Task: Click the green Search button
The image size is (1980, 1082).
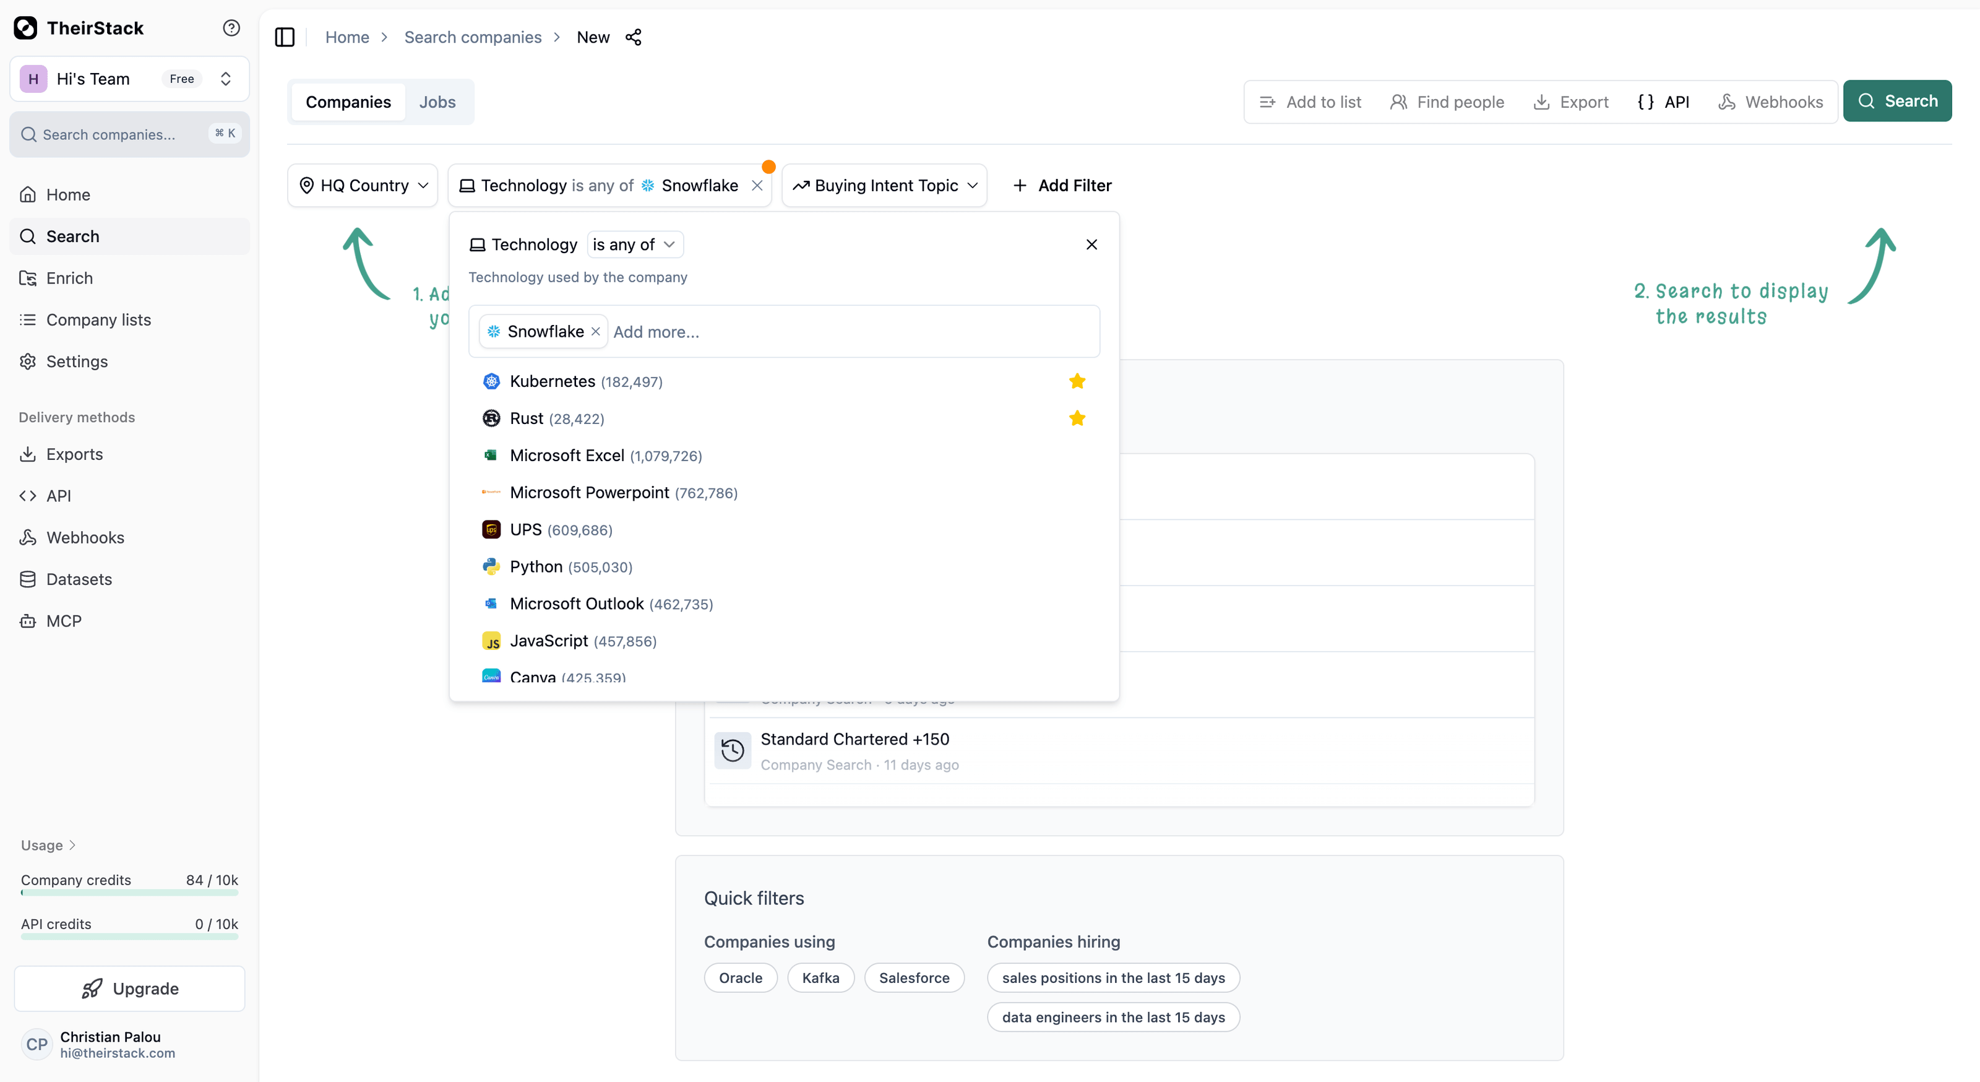Action: (1897, 101)
